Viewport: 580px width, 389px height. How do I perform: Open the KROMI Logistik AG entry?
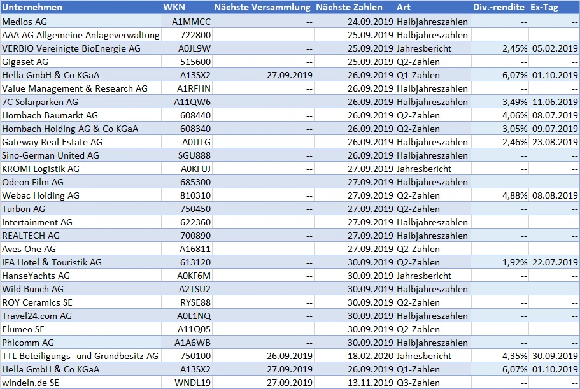[41, 168]
